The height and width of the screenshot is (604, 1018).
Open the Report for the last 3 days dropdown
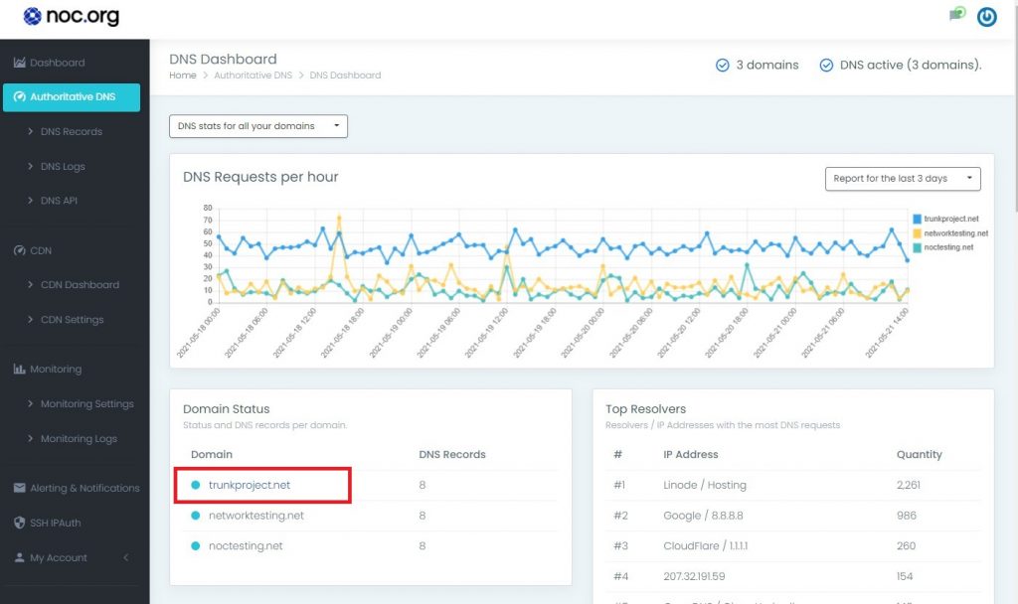click(x=903, y=179)
